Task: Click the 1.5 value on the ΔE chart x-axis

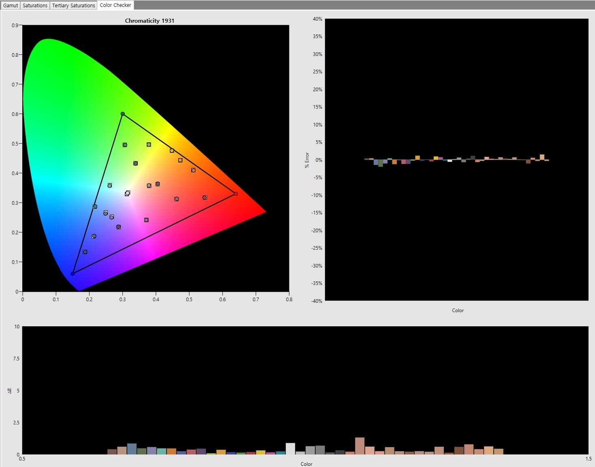Action: (588, 459)
